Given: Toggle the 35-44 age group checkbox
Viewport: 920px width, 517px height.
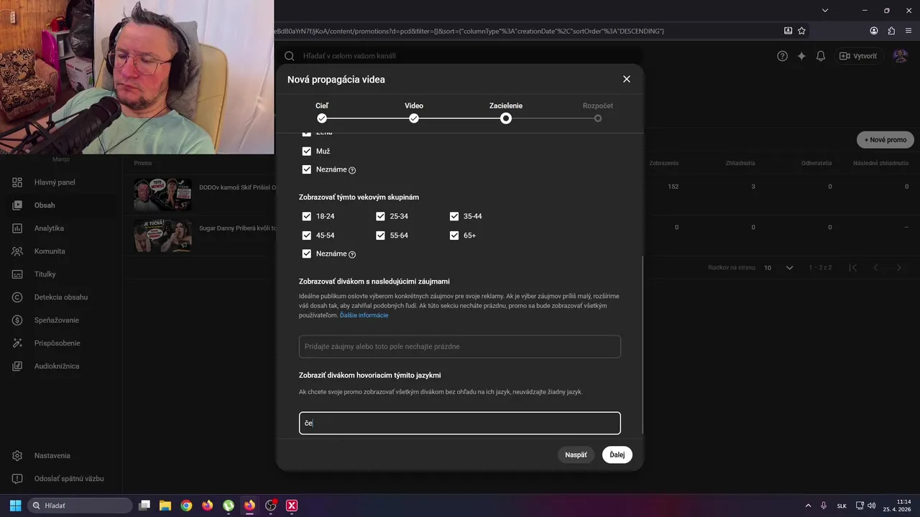Looking at the screenshot, I should 454,216.
